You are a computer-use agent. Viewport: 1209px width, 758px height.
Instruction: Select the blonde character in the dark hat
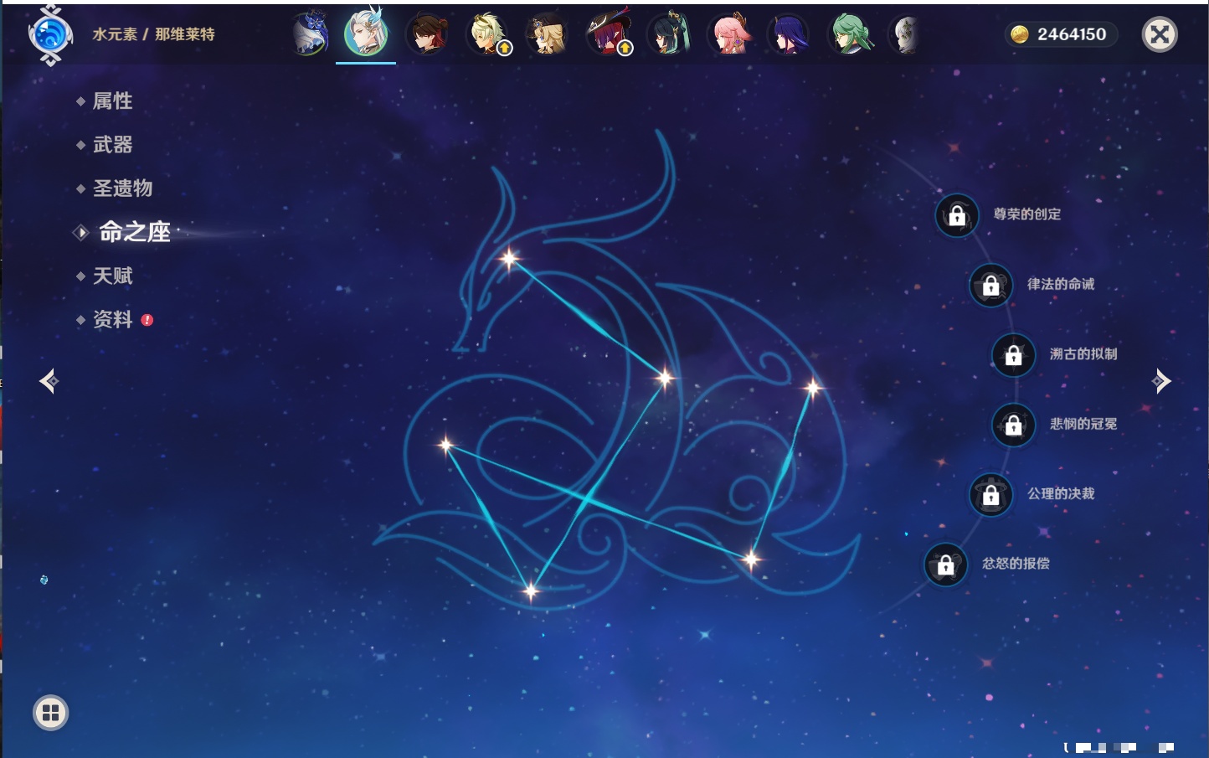click(547, 34)
